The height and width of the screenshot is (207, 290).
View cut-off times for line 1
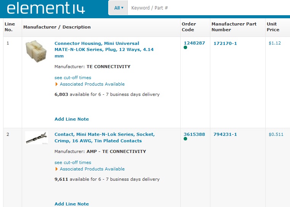click(73, 78)
